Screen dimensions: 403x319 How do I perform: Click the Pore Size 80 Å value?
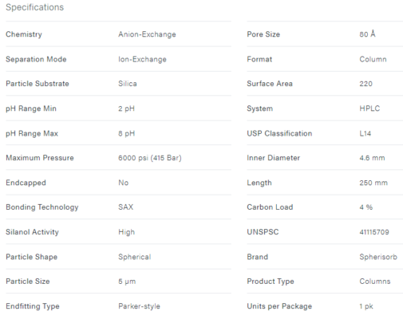tap(367, 34)
